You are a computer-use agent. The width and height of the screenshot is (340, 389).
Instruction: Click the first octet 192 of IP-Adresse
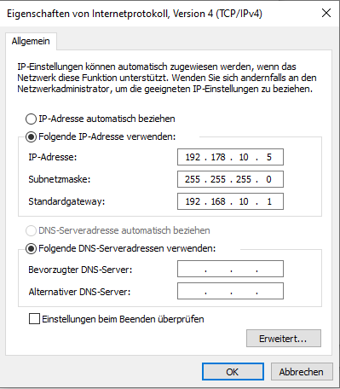point(193,157)
